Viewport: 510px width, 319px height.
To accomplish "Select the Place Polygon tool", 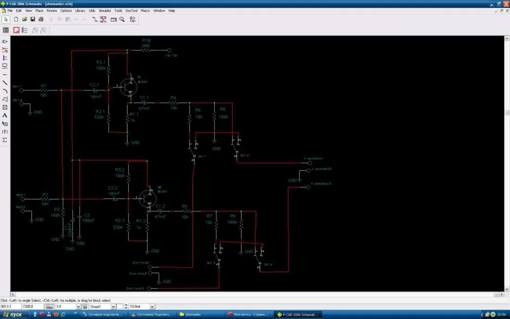I will click(x=5, y=99).
